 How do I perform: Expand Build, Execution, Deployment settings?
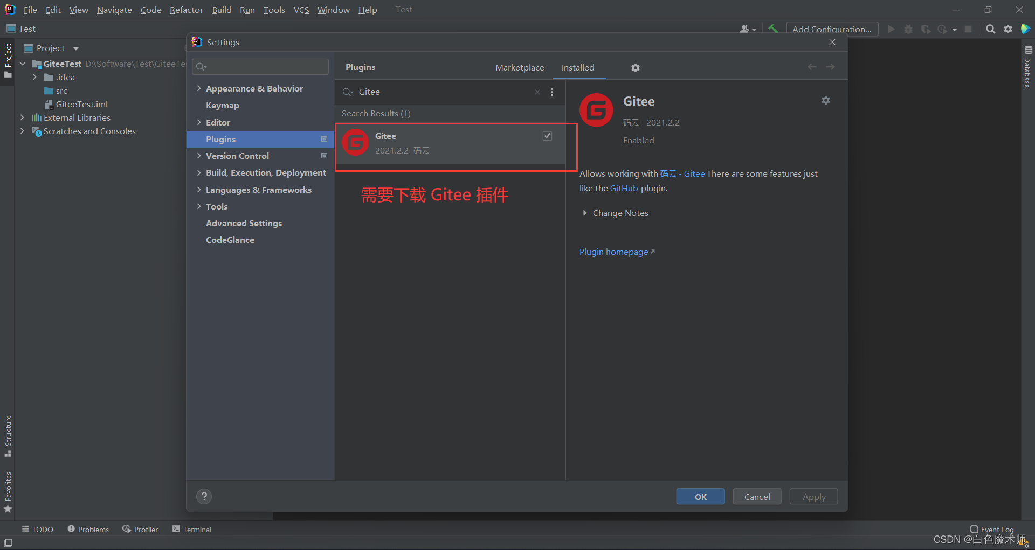[199, 172]
